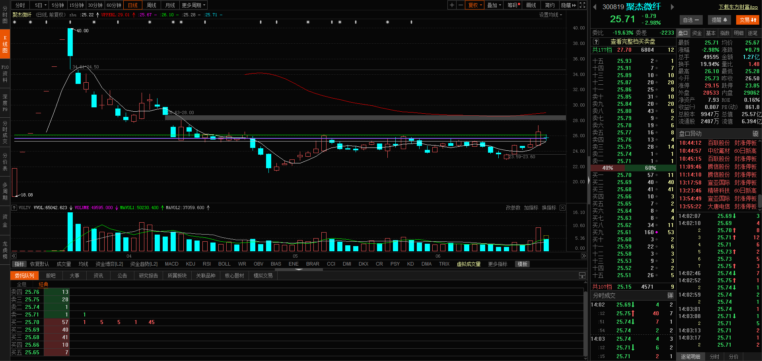Image resolution: width=762 pixels, height=361 pixels.
Task: Click lower panel vertical scrollbar
Action: click(585, 324)
